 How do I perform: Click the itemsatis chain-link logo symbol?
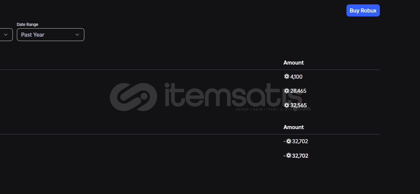[133, 97]
